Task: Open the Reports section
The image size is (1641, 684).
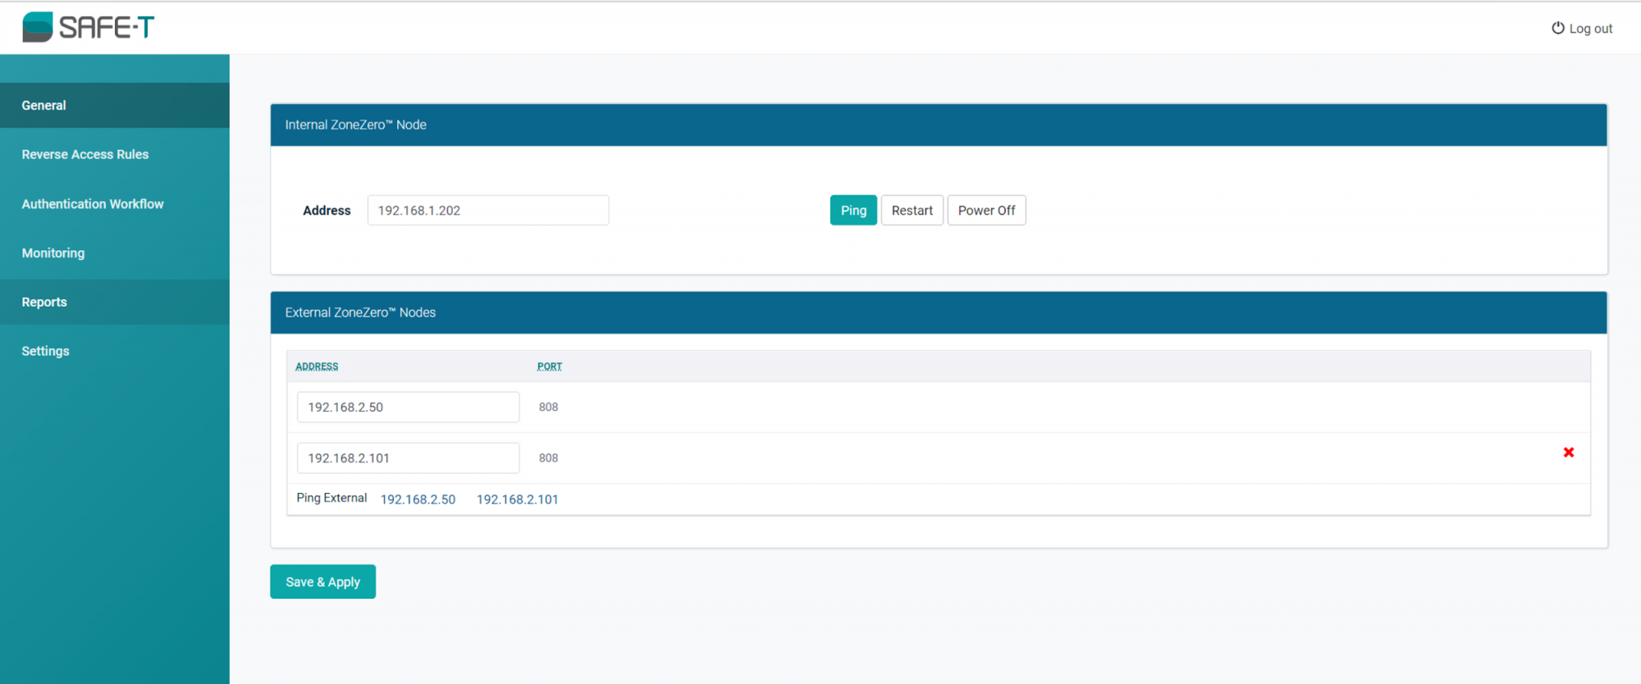Action: pyautogui.click(x=115, y=302)
